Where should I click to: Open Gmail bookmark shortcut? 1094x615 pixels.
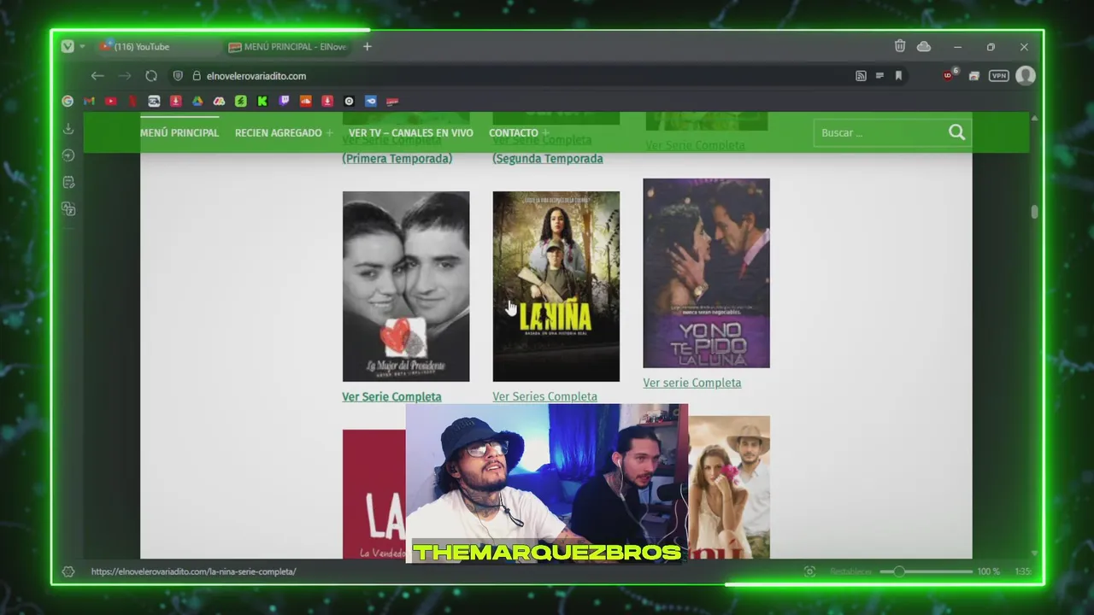tap(89, 101)
